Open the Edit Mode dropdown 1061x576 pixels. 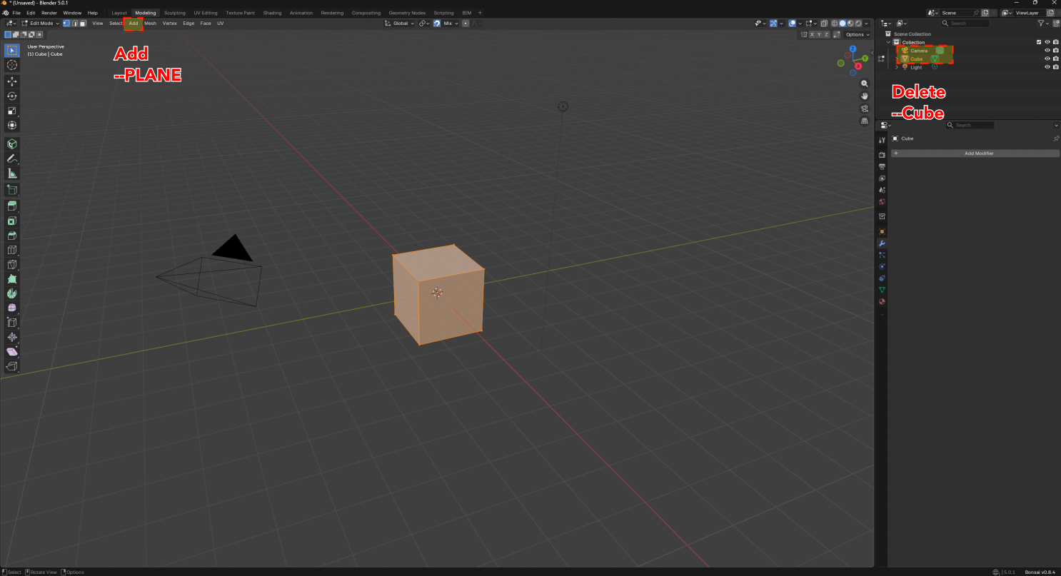41,24
